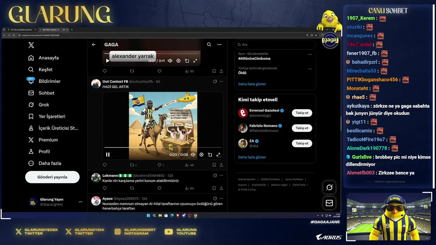Open Keşfet from the sidebar
The width and height of the screenshot is (436, 245).
41,69
